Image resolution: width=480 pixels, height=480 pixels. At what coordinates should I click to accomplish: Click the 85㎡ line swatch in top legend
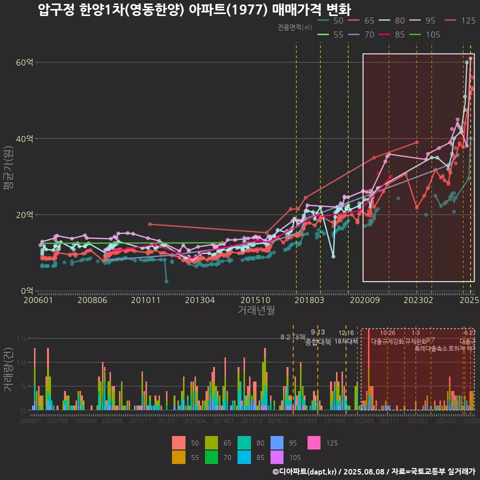(384, 34)
